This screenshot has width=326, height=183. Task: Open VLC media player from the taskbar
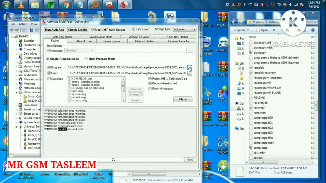[x=21, y=4]
